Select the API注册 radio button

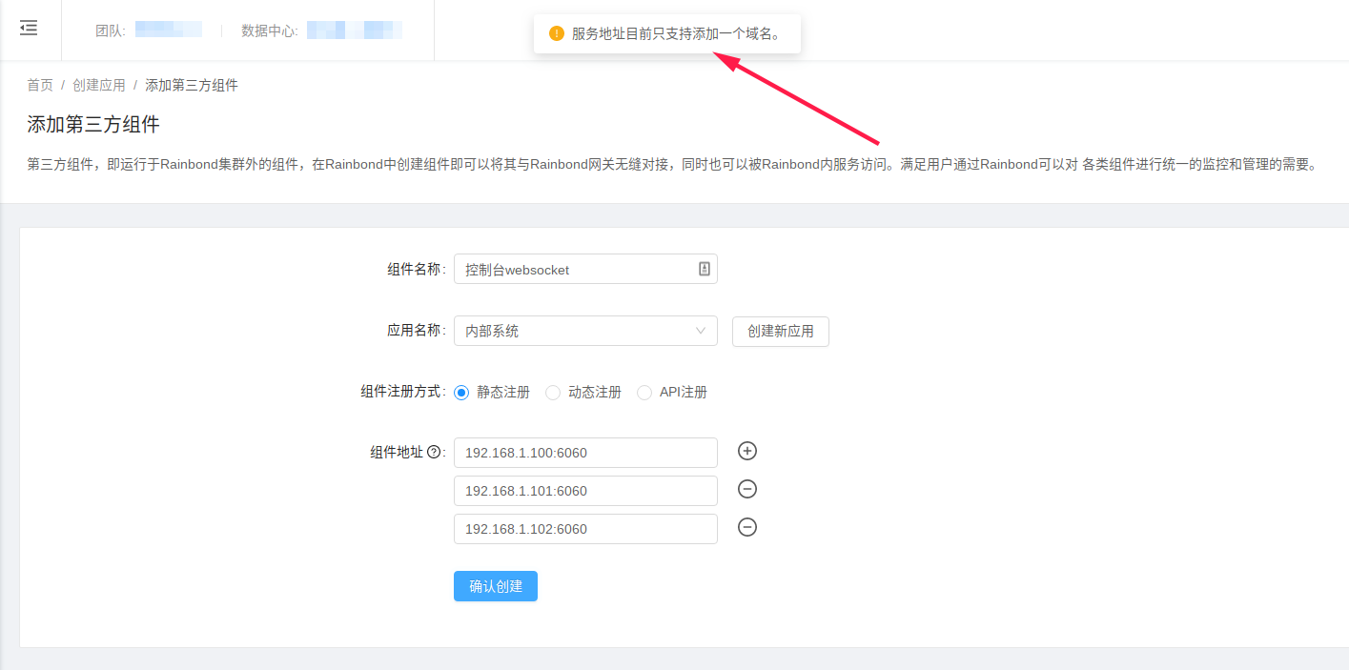click(644, 392)
